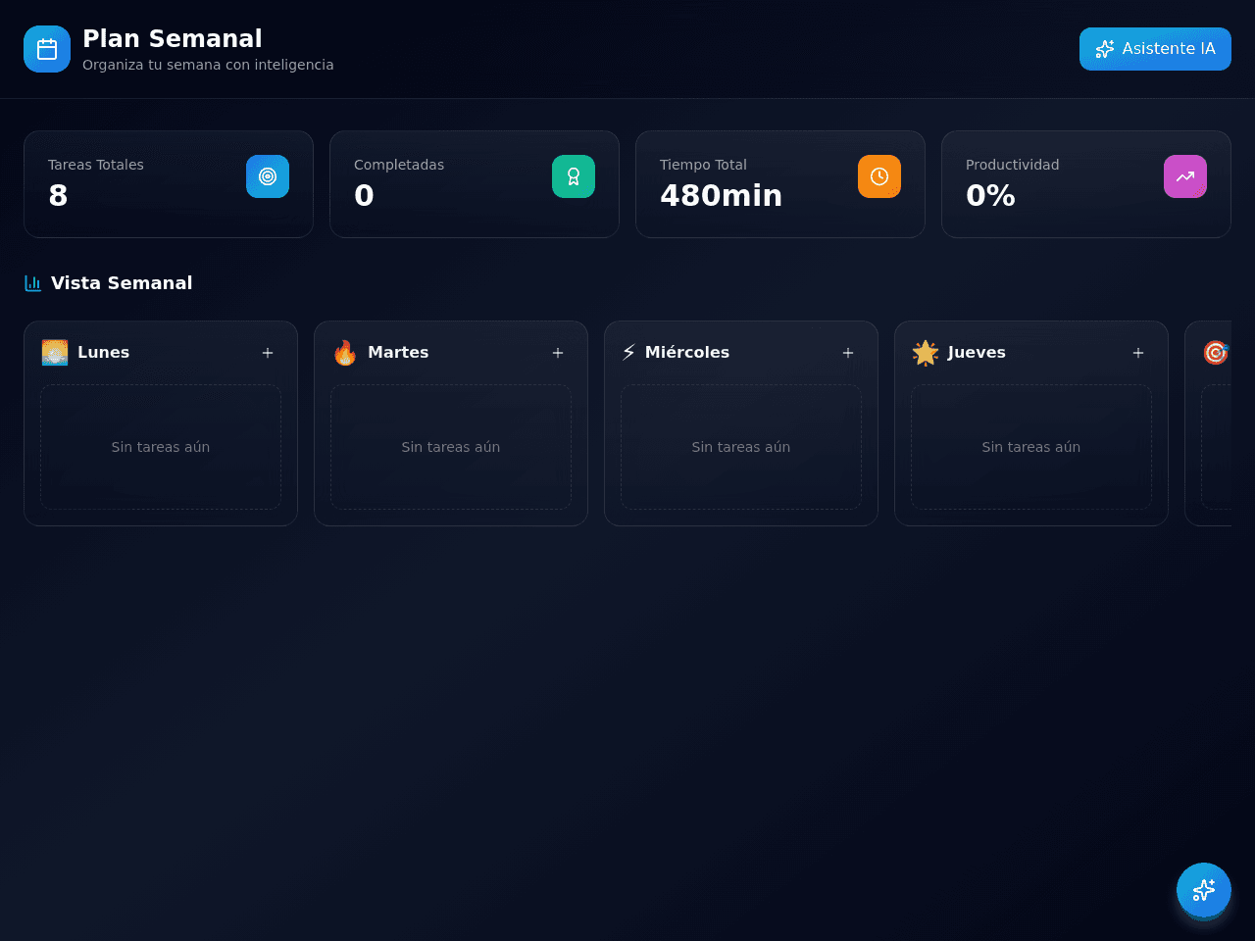Click the Lunes day name

pyautogui.click(x=104, y=353)
